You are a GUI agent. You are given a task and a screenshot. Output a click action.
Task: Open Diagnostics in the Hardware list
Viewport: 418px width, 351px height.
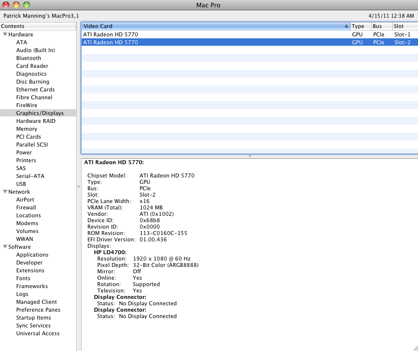coord(31,74)
